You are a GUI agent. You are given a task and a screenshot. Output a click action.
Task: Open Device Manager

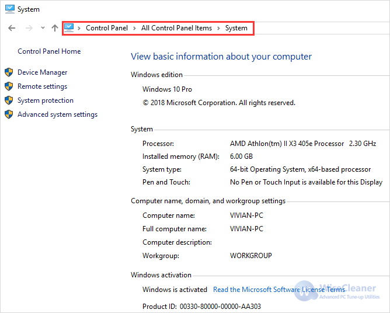coord(42,72)
